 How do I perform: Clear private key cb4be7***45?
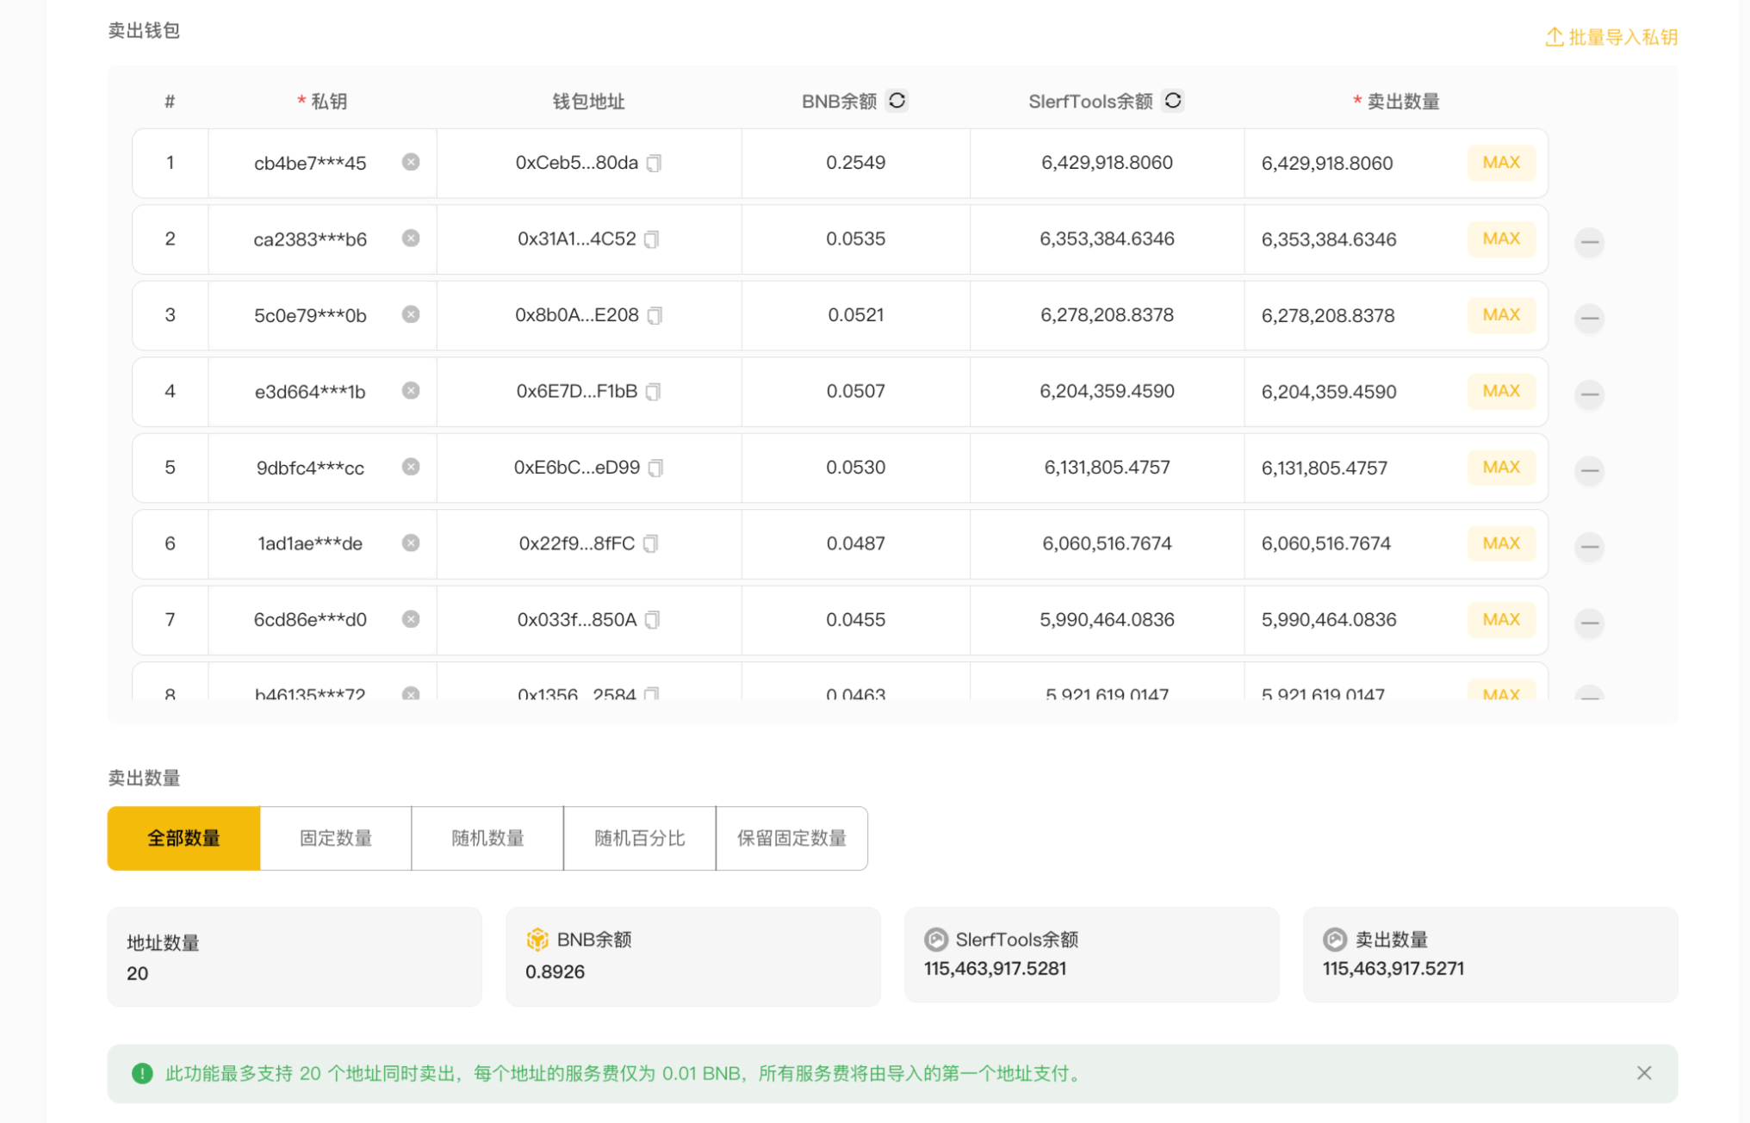coord(411,162)
